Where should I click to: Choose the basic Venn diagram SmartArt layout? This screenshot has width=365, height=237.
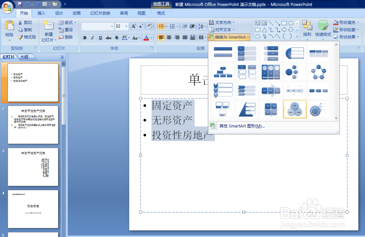pos(295,109)
